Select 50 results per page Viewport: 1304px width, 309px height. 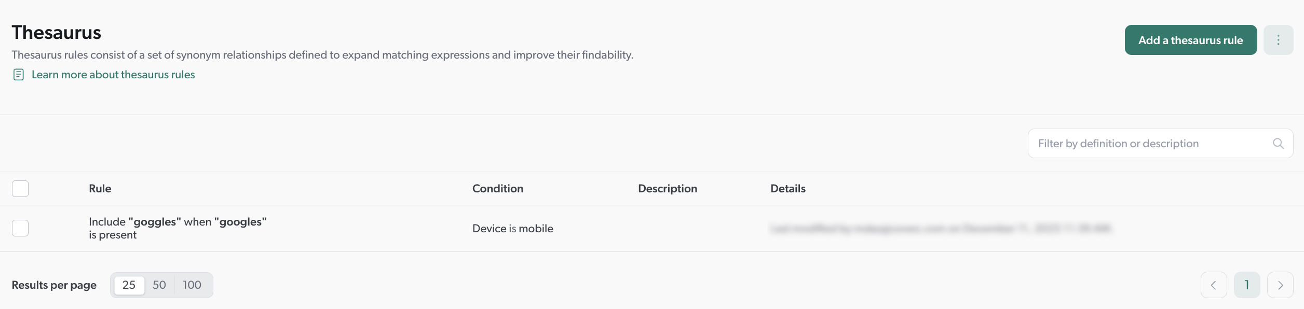coord(159,285)
